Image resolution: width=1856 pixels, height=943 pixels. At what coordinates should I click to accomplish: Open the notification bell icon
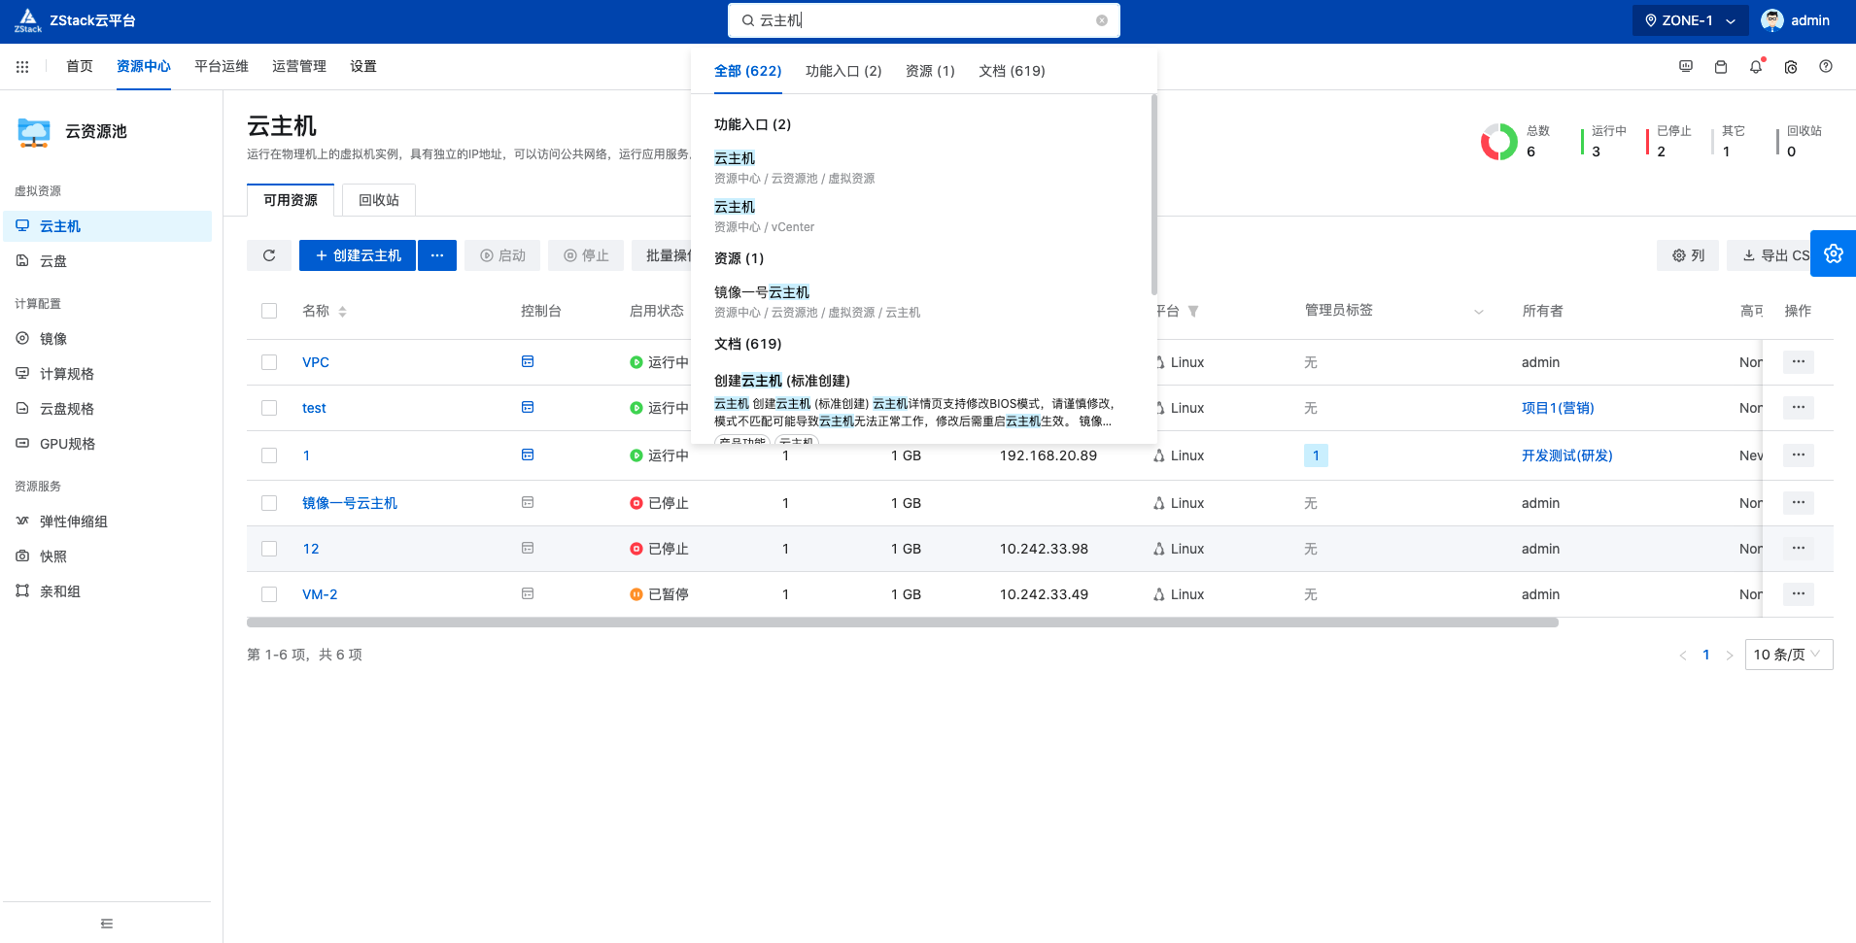(x=1755, y=67)
